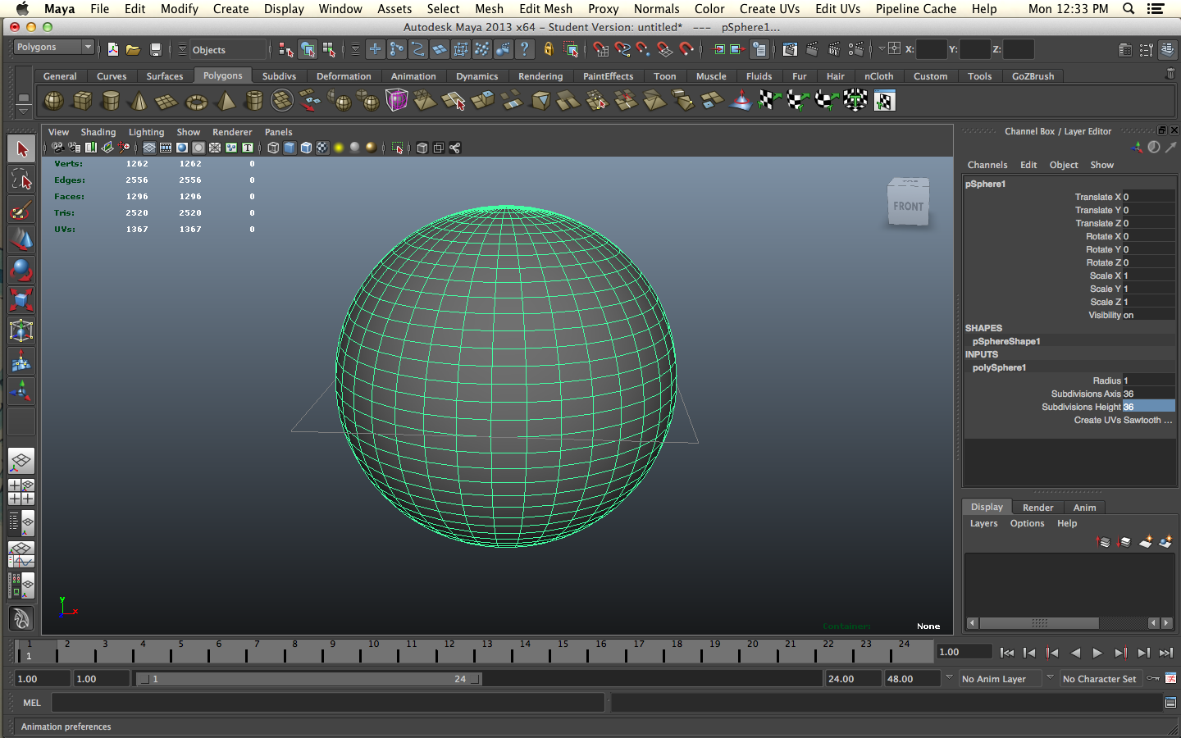This screenshot has height=738, width=1181.
Task: Switch to the single perspective layout
Action: 21,461
